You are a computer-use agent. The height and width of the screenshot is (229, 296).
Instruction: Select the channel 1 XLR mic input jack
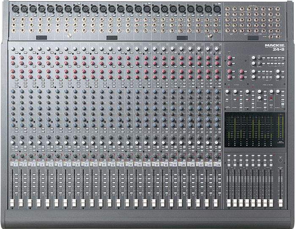(x=15, y=8)
